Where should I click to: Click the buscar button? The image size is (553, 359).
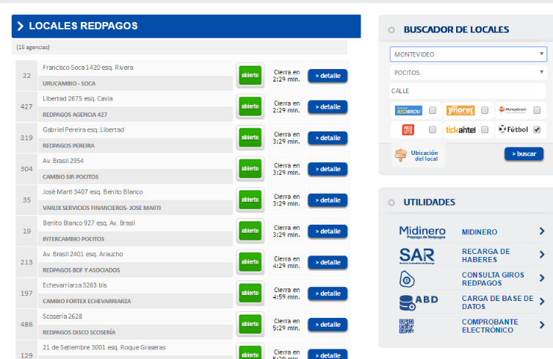tap(524, 153)
